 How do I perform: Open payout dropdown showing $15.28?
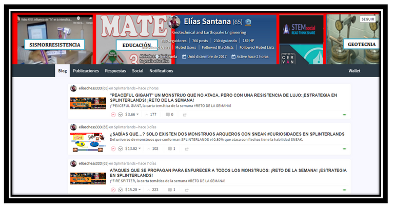133,190
